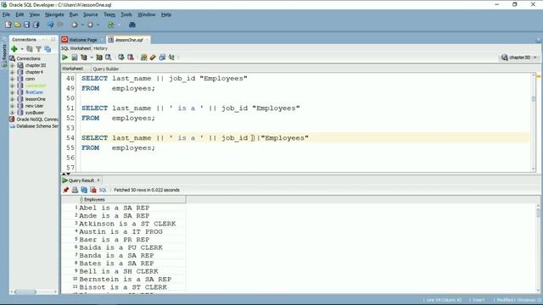The image size is (543, 305).
Task: Open the File menu
Action: pyautogui.click(x=6, y=14)
